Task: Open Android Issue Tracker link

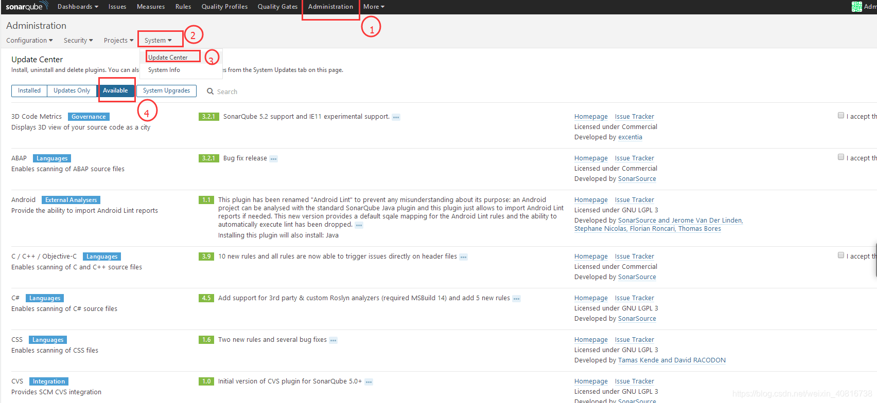Action: click(635, 200)
